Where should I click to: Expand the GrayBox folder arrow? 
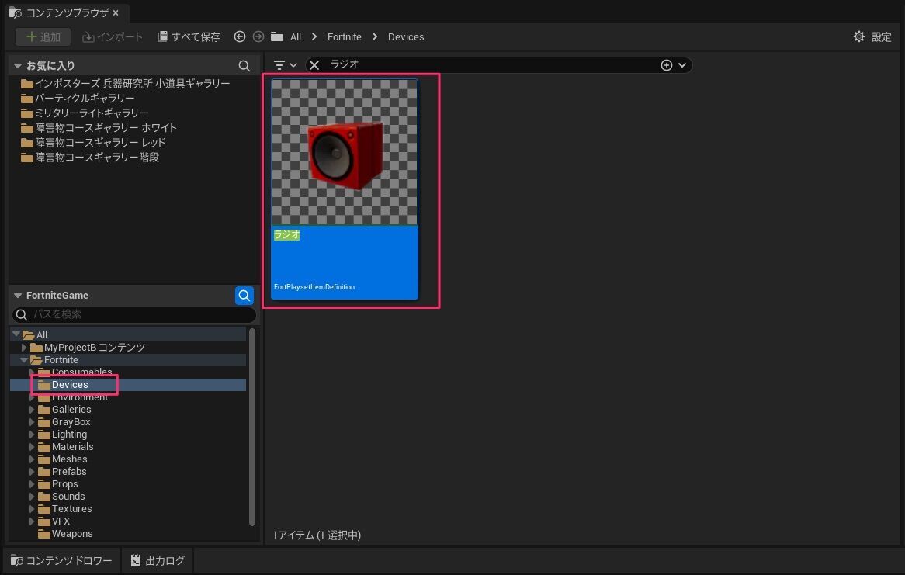(x=32, y=422)
